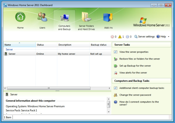Click the Online status cell
Screen dimensions: 175x123
tap(40, 54)
